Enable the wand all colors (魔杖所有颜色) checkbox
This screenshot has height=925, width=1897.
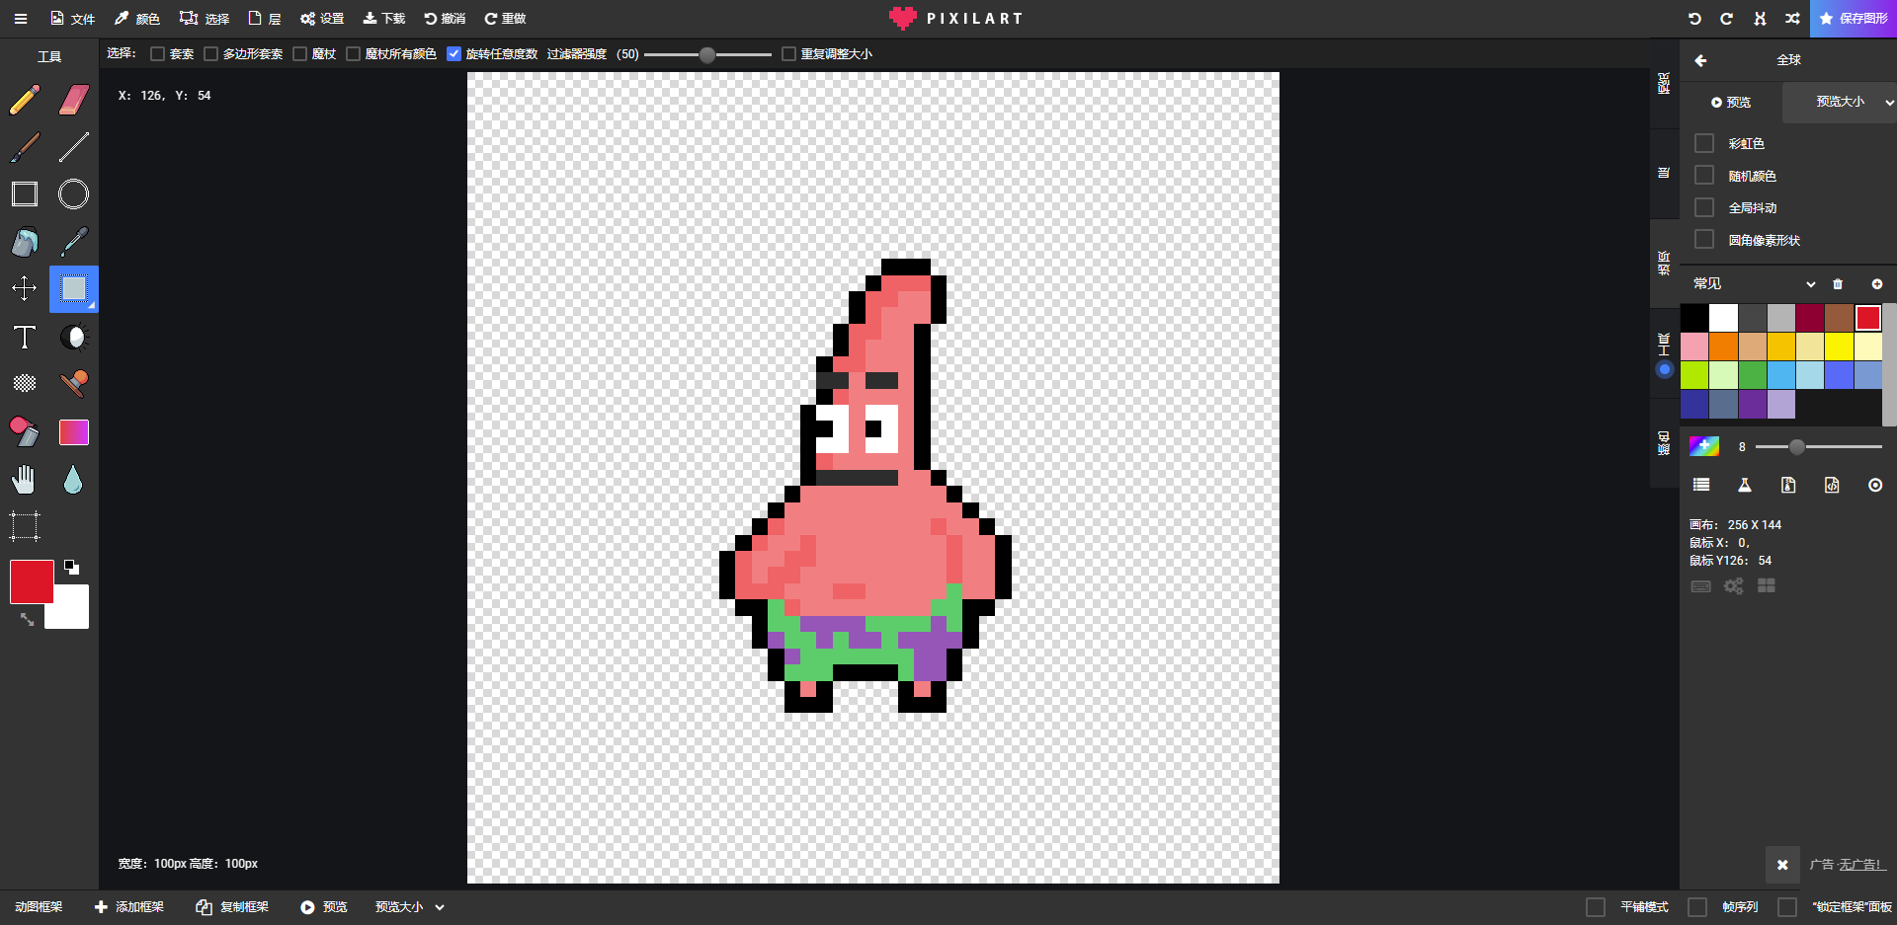pyautogui.click(x=353, y=54)
